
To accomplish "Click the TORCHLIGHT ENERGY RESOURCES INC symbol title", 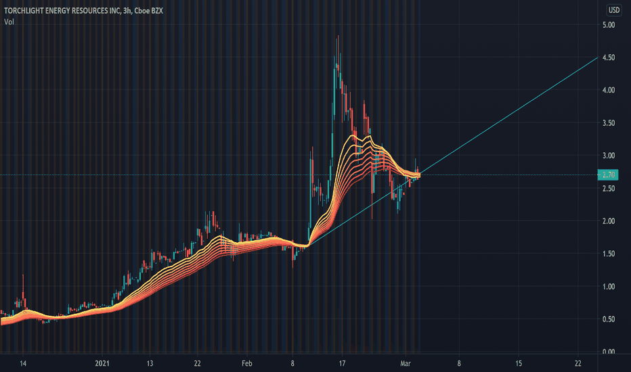I will pyautogui.click(x=83, y=11).
